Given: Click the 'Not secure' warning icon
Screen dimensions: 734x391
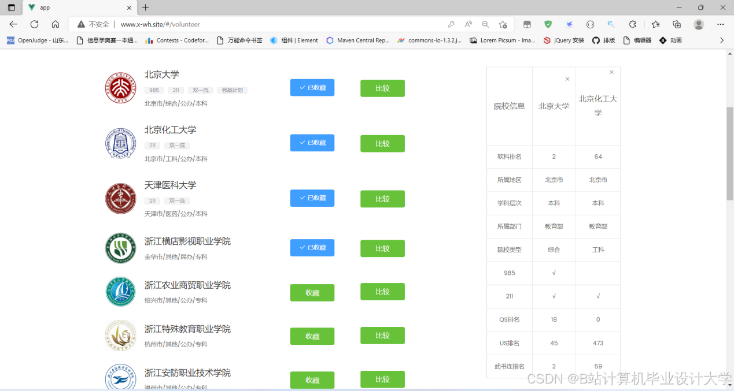Looking at the screenshot, I should coord(82,24).
